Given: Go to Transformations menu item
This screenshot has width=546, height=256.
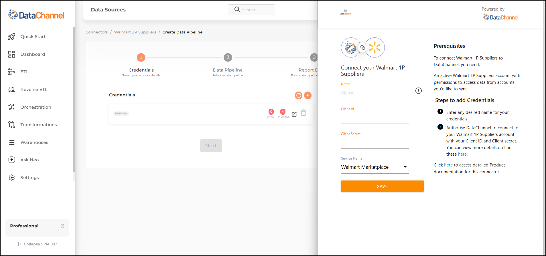Looking at the screenshot, I should [39, 125].
